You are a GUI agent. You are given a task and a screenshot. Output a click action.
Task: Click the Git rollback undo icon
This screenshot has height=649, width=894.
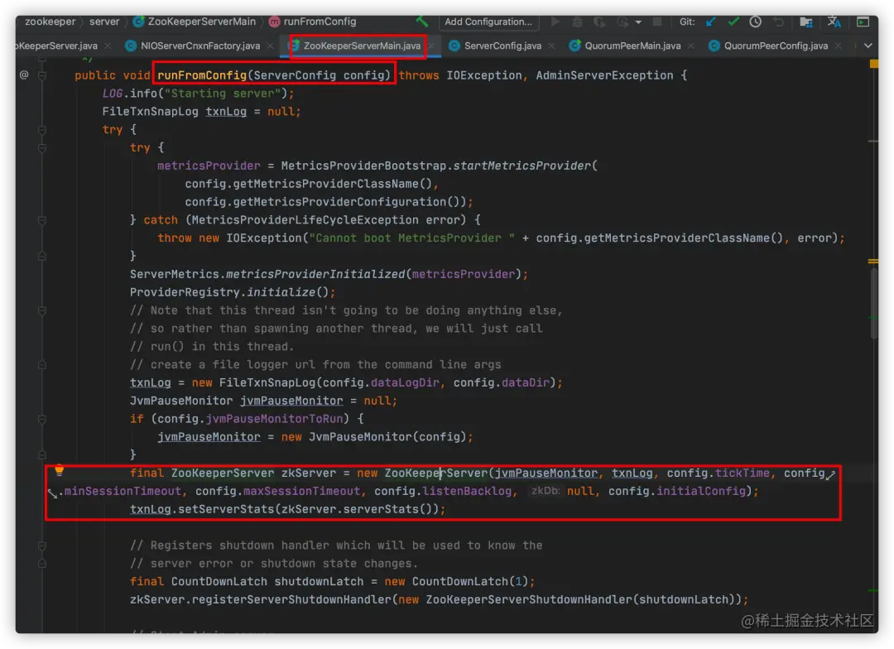pos(778,22)
